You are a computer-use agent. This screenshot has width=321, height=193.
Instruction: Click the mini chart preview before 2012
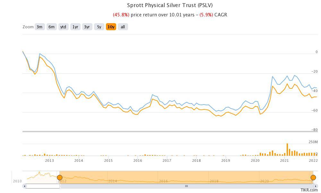click(40, 176)
